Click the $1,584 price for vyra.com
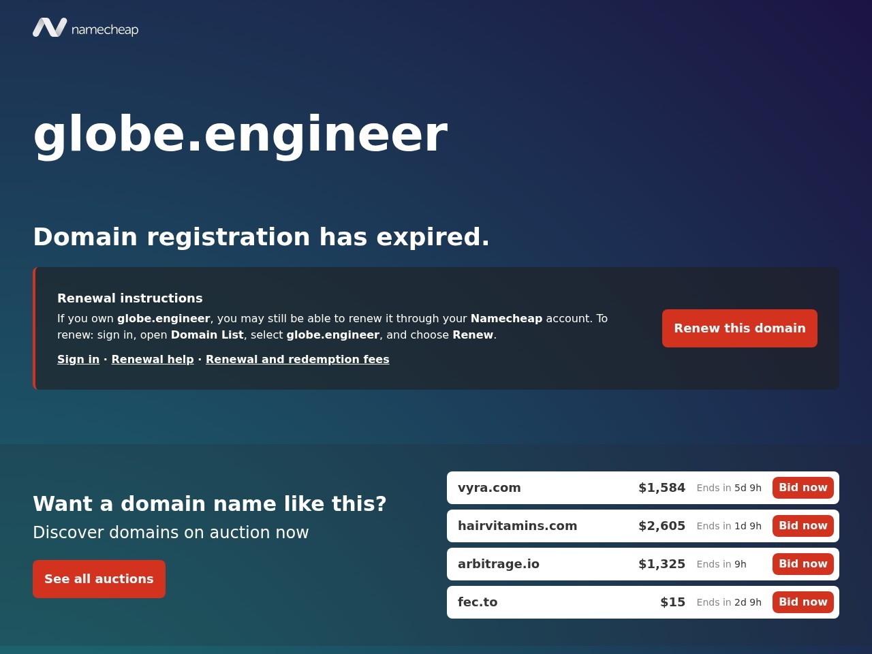 [661, 488]
